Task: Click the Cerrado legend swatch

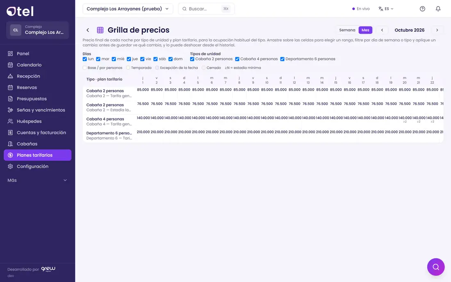Action: 204,68
